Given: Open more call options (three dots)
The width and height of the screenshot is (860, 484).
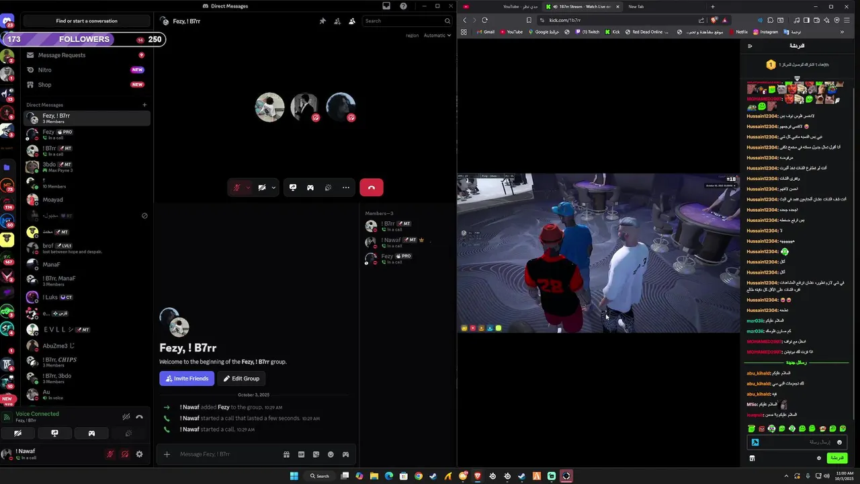Looking at the screenshot, I should pos(345,188).
